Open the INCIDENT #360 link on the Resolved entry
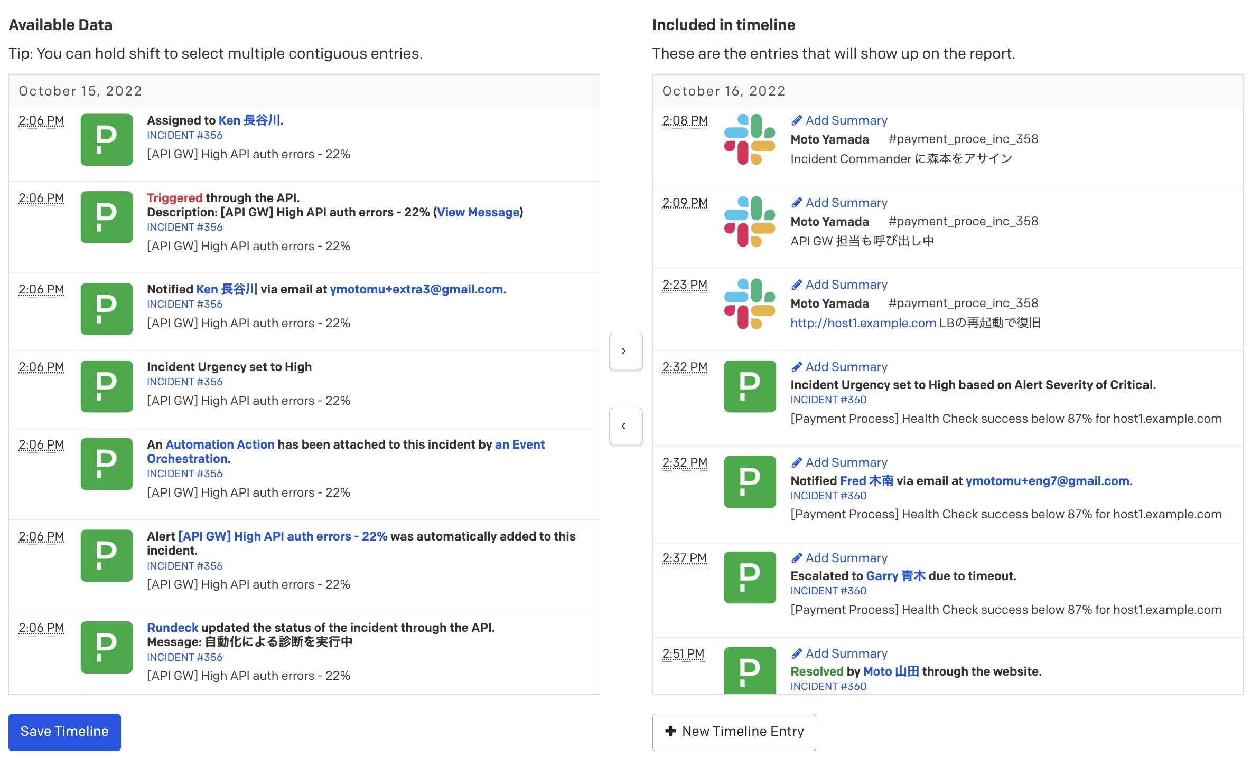This screenshot has height=758, width=1251. 828,686
